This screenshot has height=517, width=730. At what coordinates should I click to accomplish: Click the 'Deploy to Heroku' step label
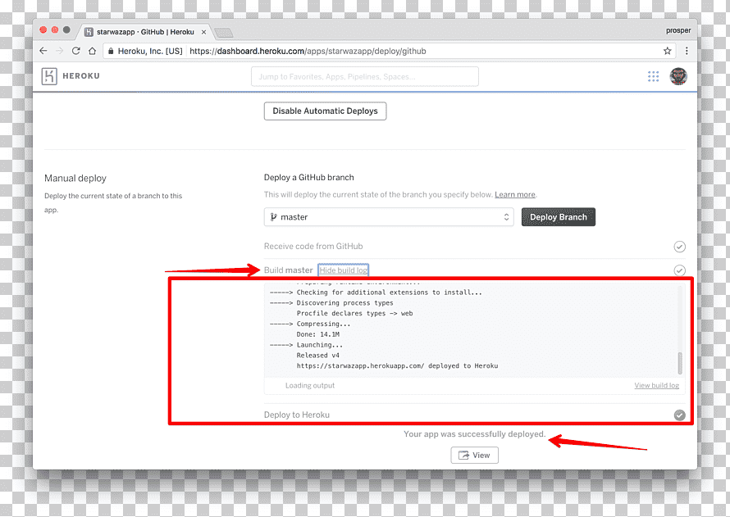pyautogui.click(x=297, y=415)
